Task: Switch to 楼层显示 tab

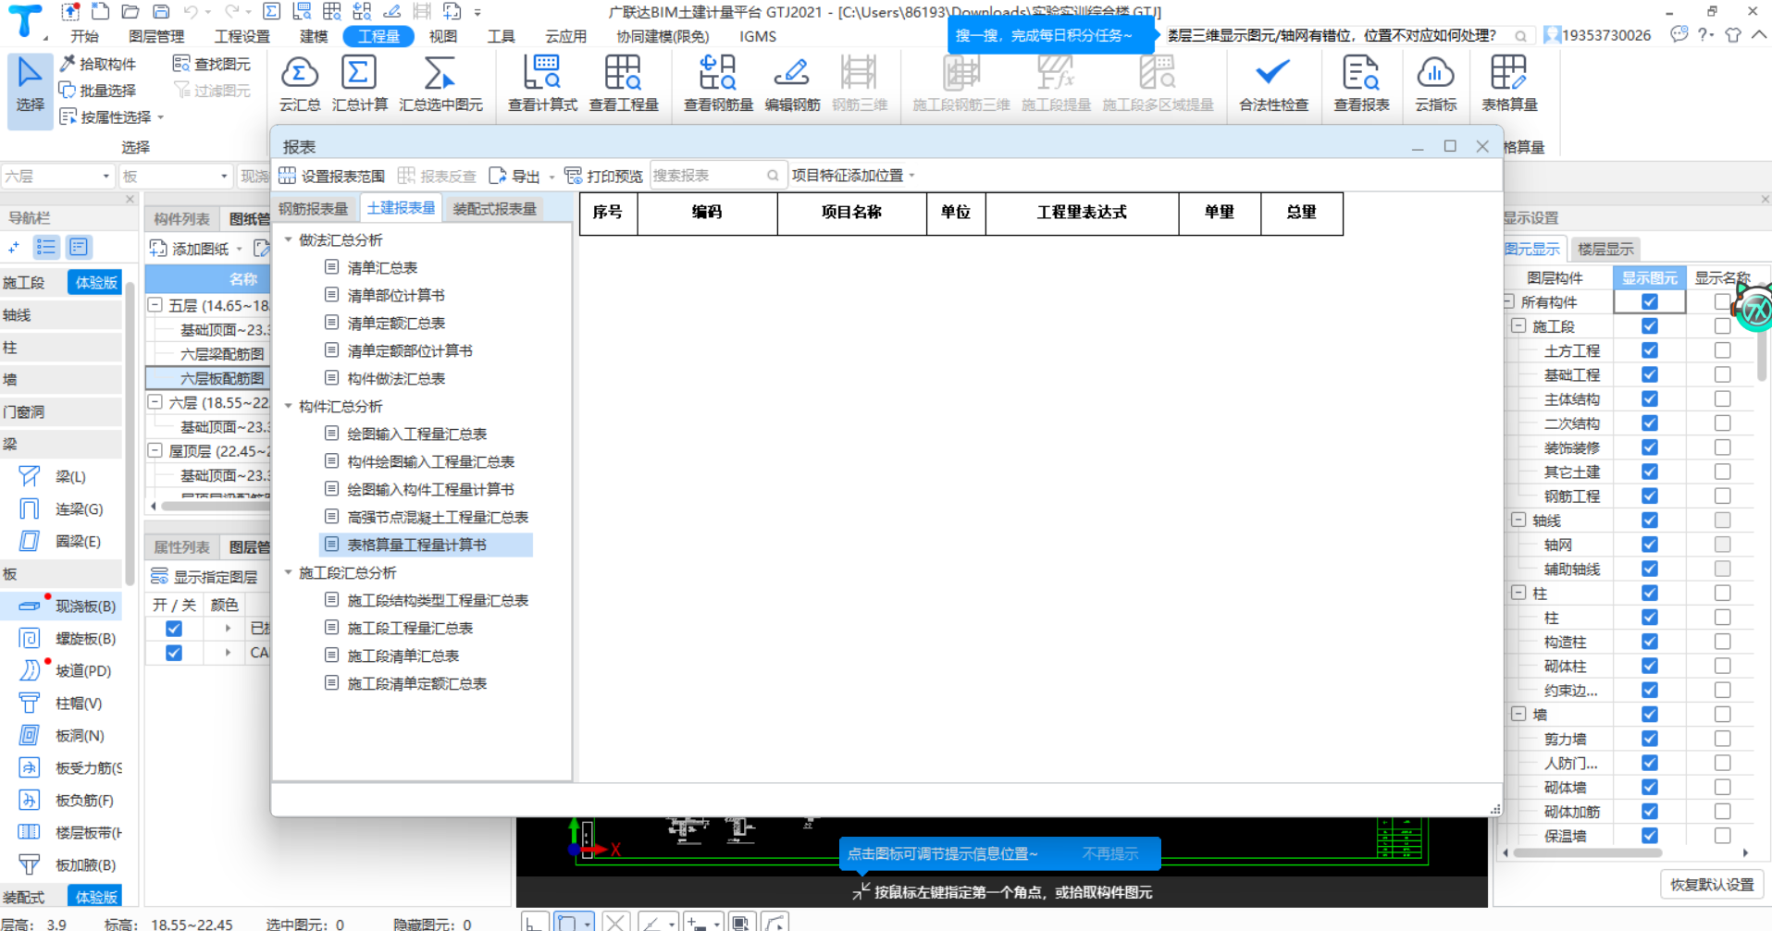Action: [x=1605, y=249]
